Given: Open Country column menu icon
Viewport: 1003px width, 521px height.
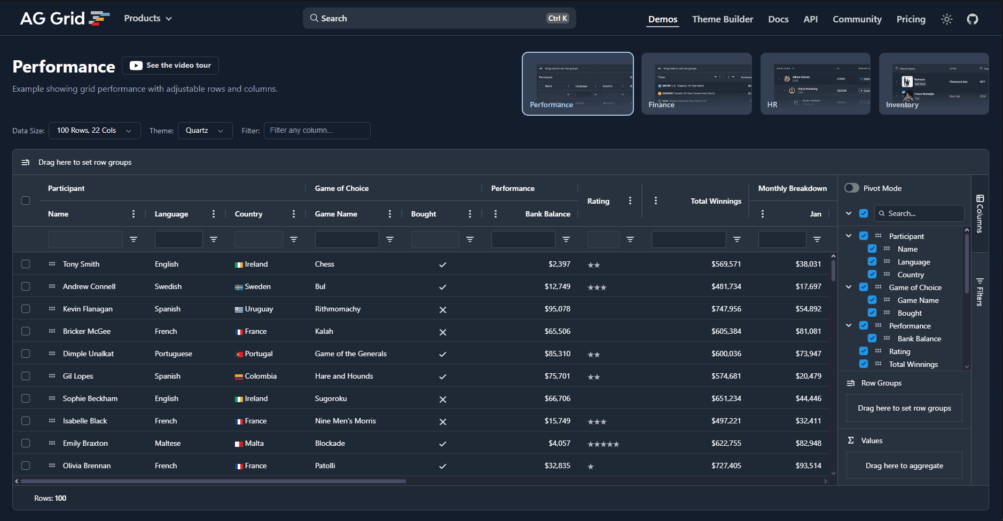Looking at the screenshot, I should tap(294, 214).
